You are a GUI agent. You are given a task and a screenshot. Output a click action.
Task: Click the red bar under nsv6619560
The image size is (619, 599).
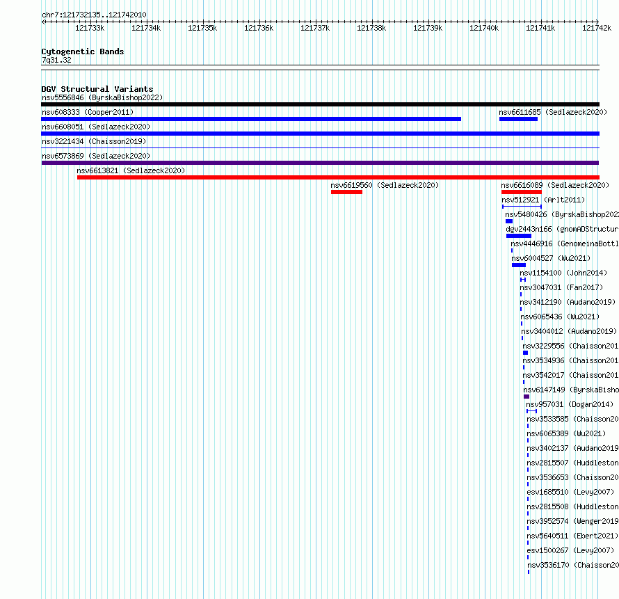tap(346, 192)
